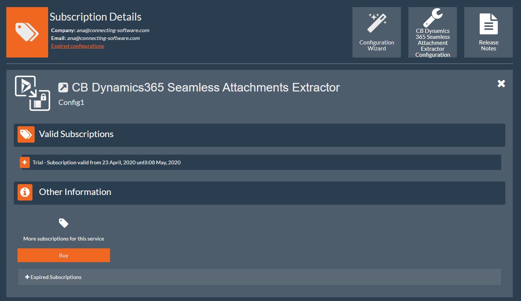
Task: Click the magic wand icon
Action: coord(377,23)
